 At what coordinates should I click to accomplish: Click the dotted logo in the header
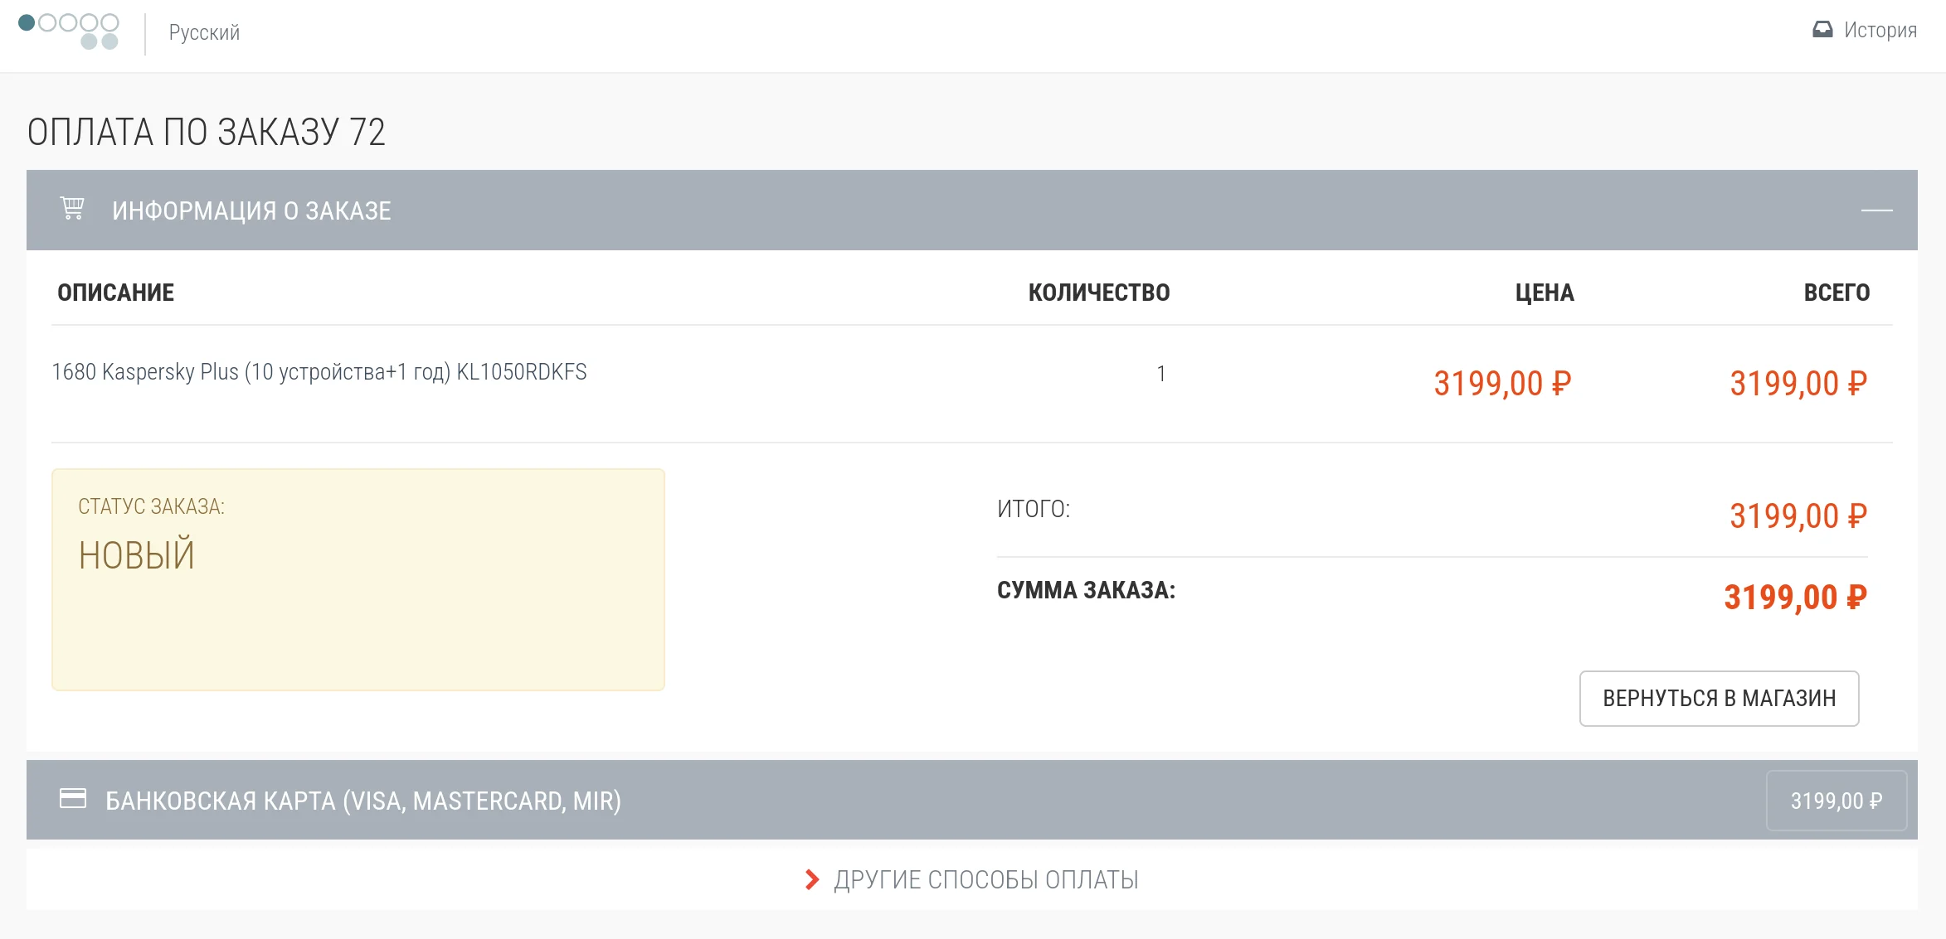69,31
